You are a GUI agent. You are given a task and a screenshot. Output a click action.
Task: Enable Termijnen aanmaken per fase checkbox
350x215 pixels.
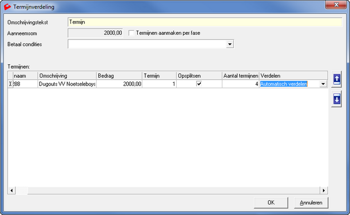coord(132,33)
